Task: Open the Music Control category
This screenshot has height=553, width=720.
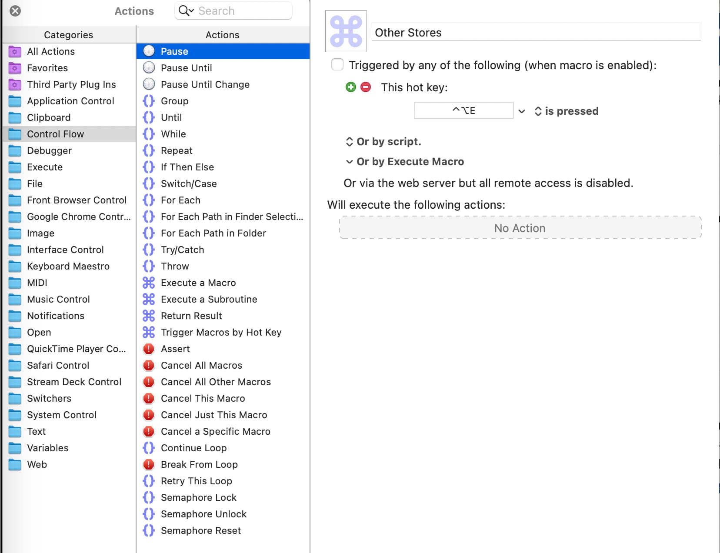Action: click(x=69, y=299)
